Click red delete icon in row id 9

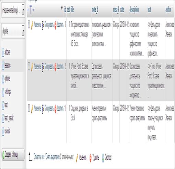point(56,67)
